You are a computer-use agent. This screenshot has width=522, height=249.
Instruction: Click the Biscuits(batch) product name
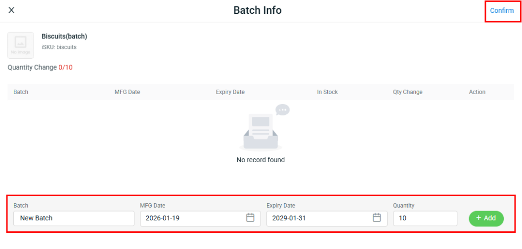64,36
